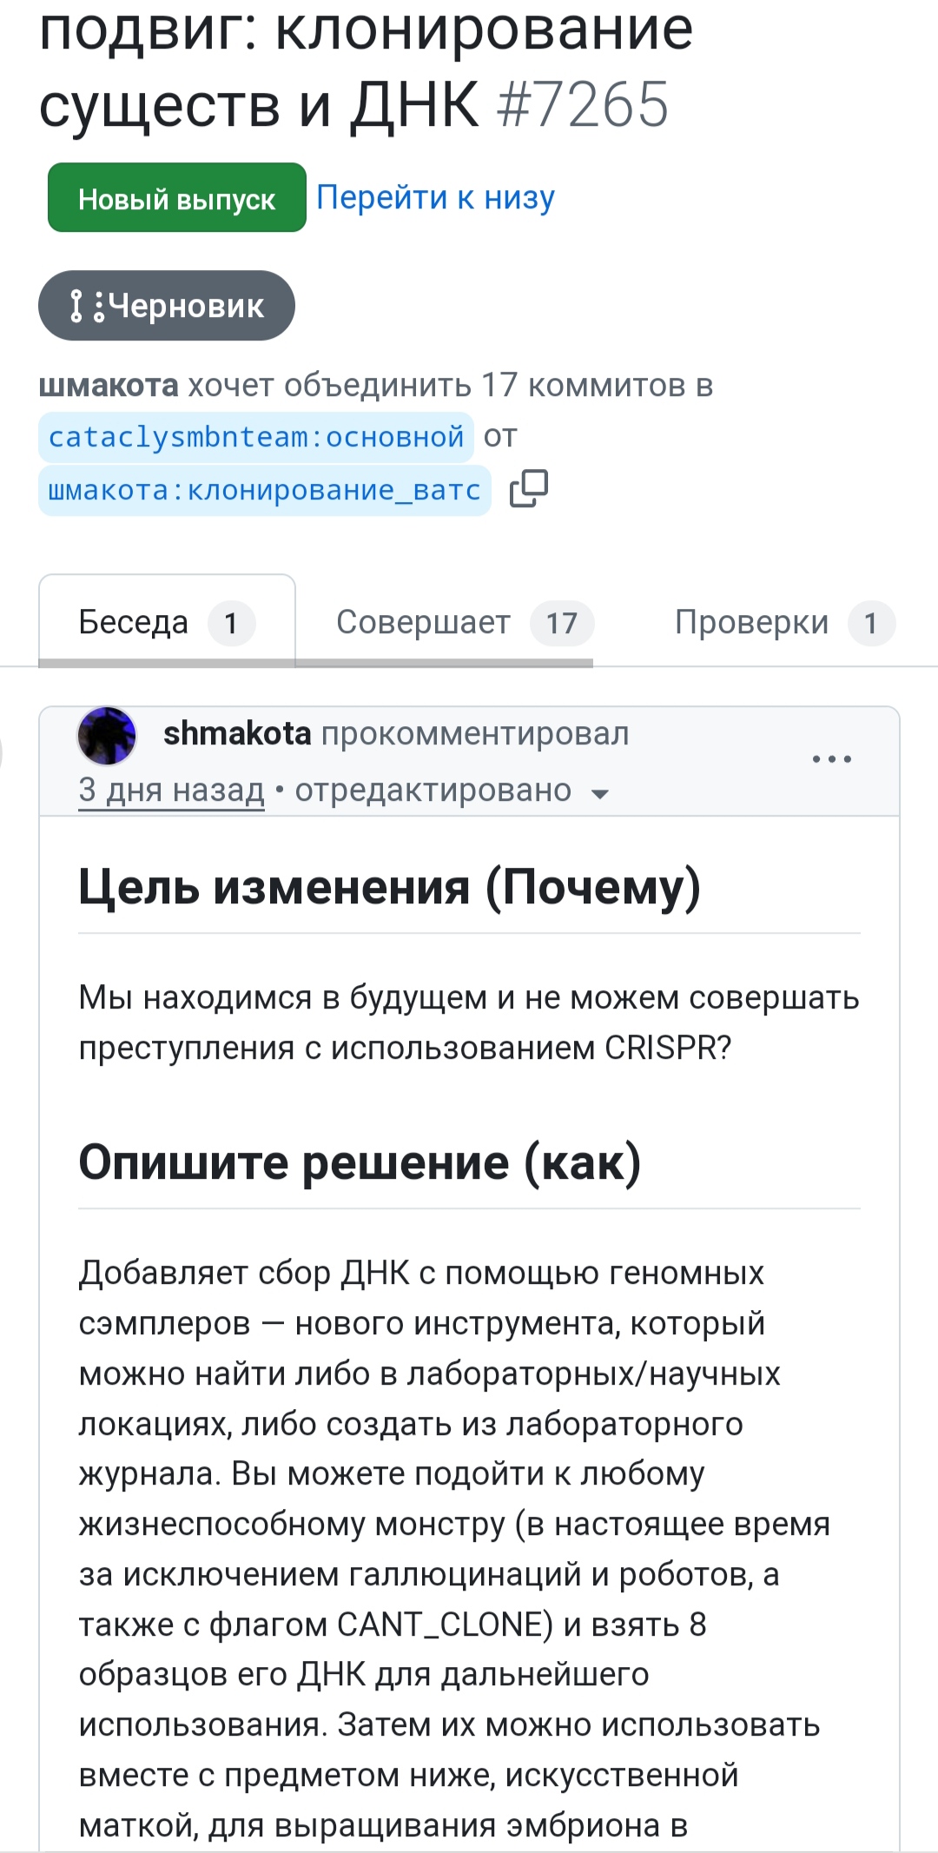Open the cataclysmbnteam:основной base branch link
938x1853 pixels.
[x=256, y=437]
